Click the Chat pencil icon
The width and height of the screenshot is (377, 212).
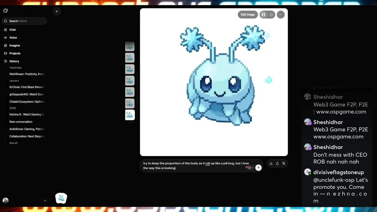pyautogui.click(x=6, y=30)
